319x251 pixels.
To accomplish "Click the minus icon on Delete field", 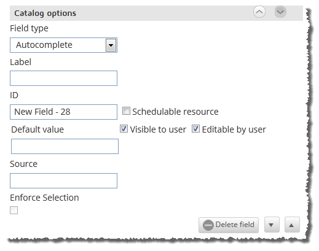I will click(x=208, y=225).
